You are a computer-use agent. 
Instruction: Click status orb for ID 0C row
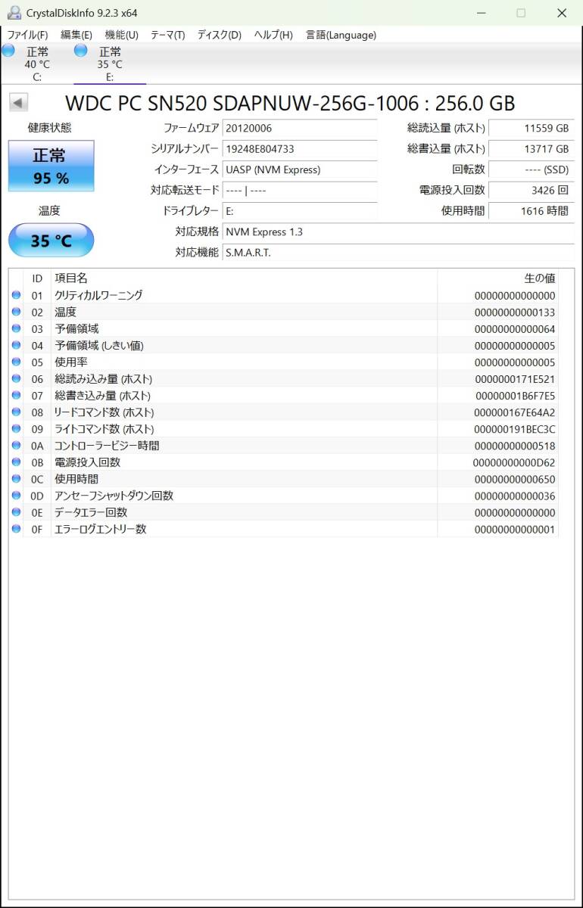pyautogui.click(x=16, y=478)
